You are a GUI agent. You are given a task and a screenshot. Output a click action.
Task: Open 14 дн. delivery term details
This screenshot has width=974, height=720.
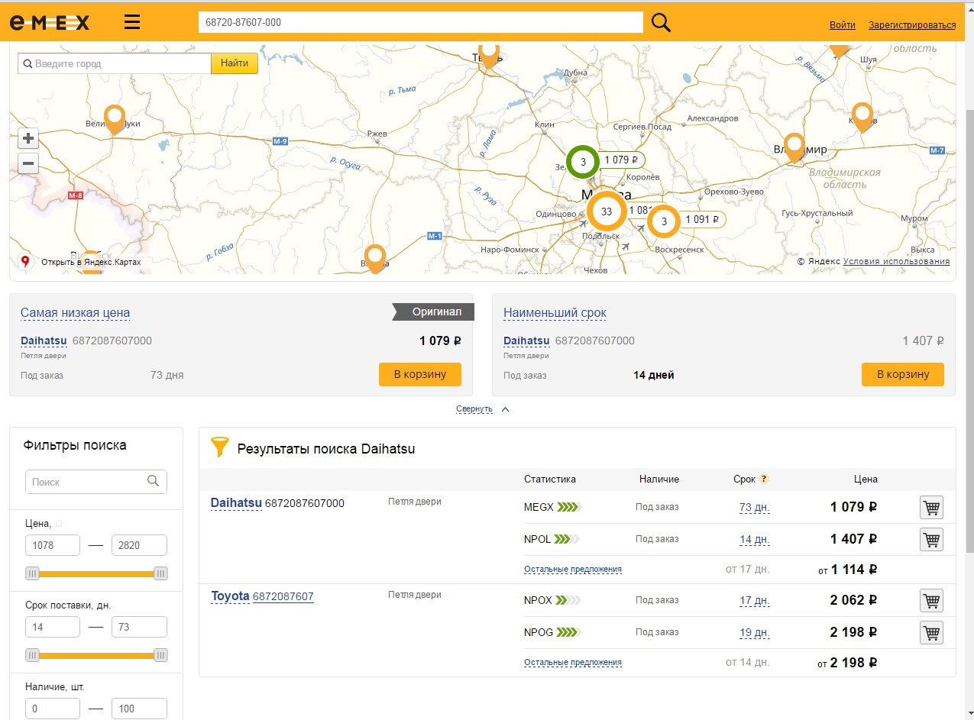point(755,540)
